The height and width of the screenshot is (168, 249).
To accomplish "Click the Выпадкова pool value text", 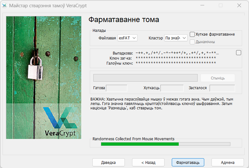I will click(177, 53).
